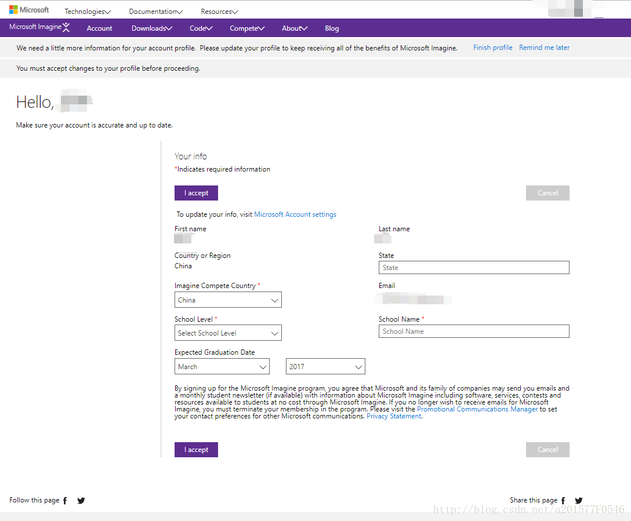Image resolution: width=631 pixels, height=521 pixels.
Task: Click the top Cancel button
Action: click(x=547, y=193)
